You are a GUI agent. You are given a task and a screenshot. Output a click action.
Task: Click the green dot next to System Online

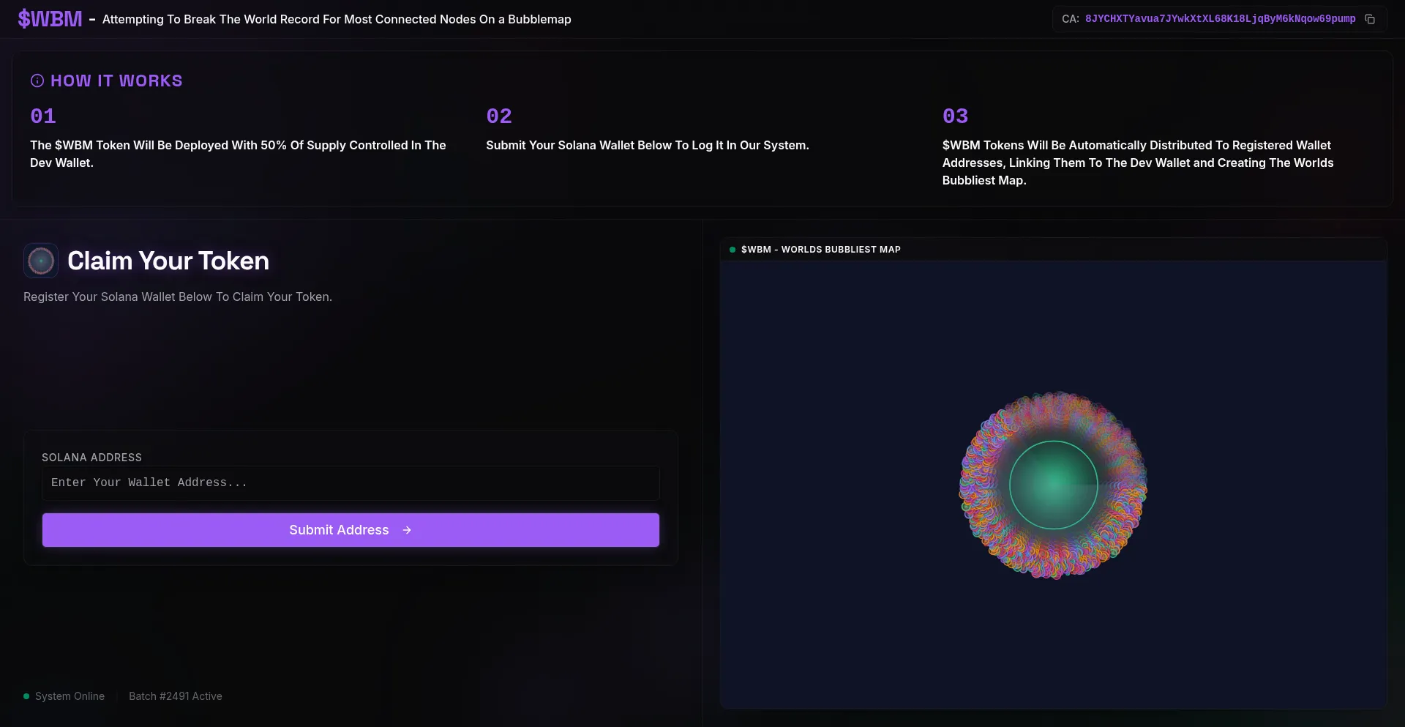(26, 696)
